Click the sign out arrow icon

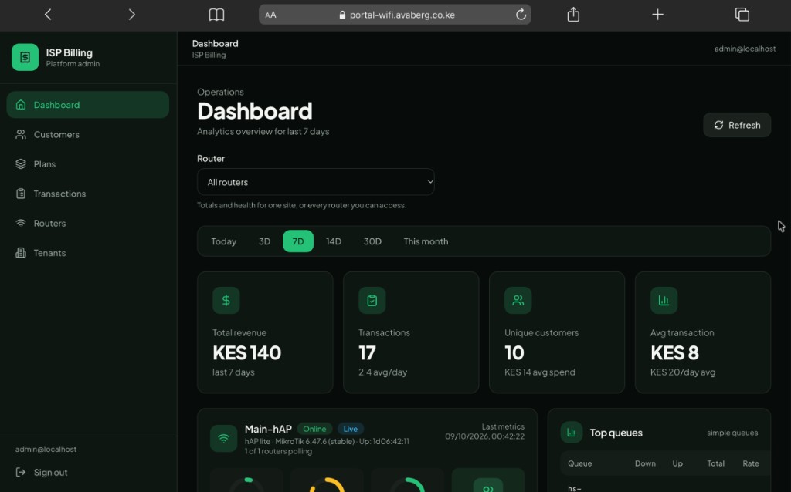21,473
